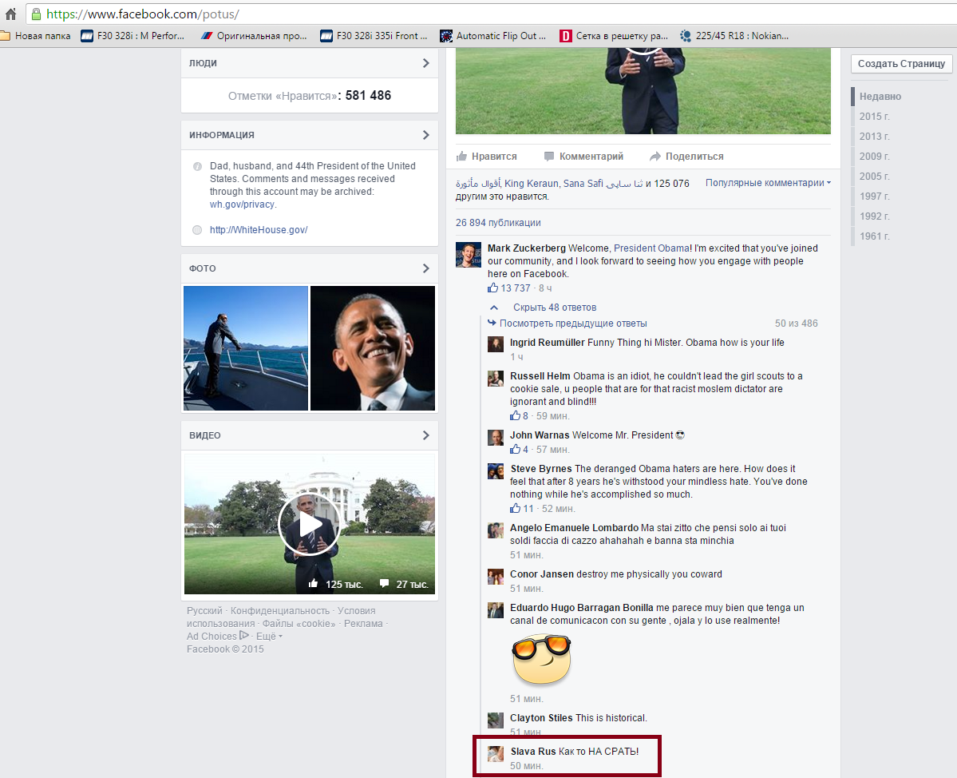This screenshot has width=957, height=778.
Task: Open the 225/45 R18 : Nokian bookmark
Action: [734, 36]
